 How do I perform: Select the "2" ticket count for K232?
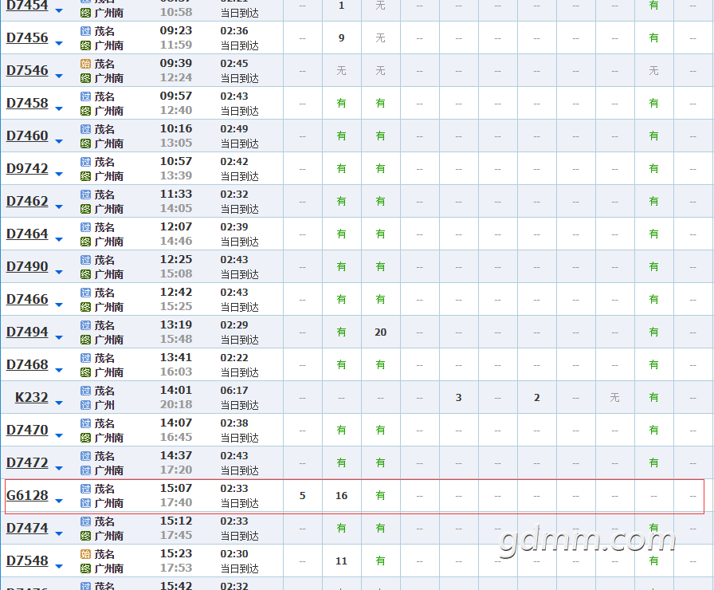[x=537, y=398]
